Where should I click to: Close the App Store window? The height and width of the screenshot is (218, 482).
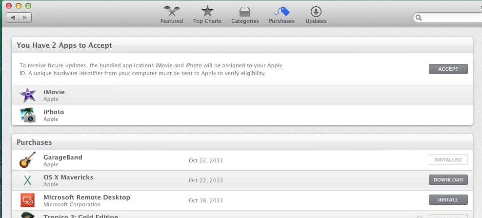(x=9, y=6)
